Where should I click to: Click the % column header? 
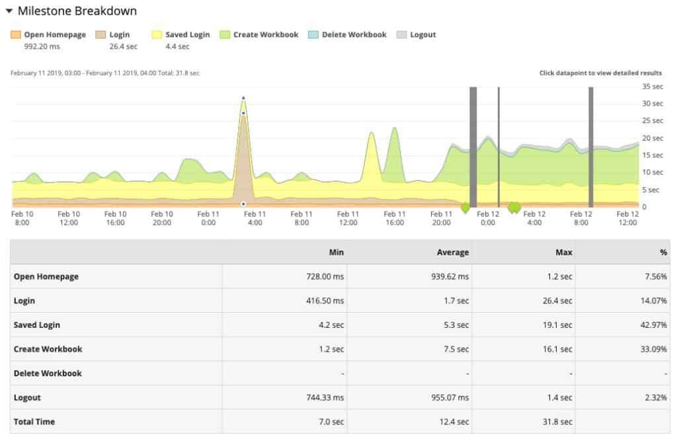click(x=663, y=253)
